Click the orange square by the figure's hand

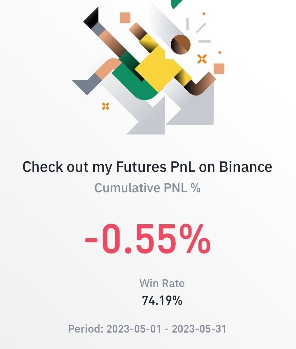(x=219, y=69)
